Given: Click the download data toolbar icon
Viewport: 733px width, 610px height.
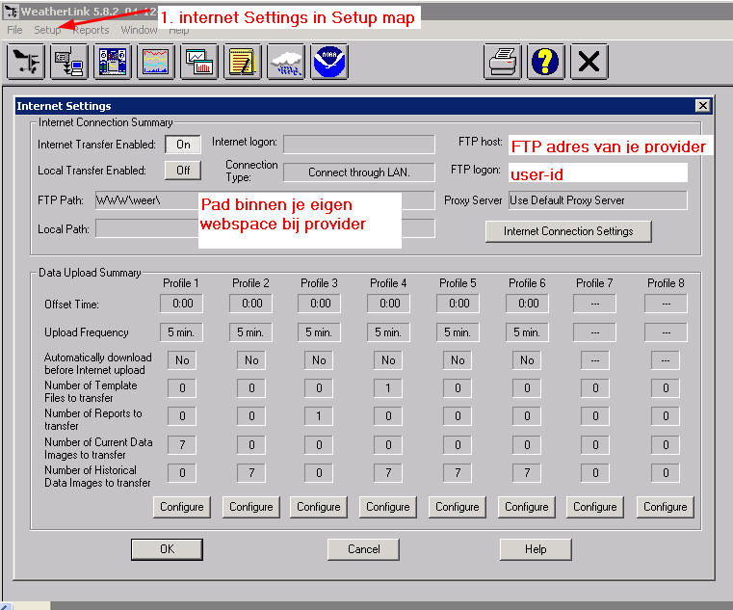Looking at the screenshot, I should (68, 62).
